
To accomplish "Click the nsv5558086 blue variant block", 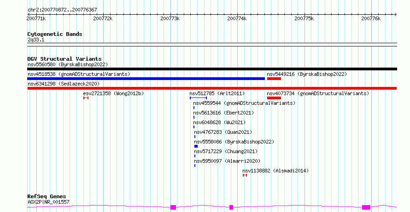I will click(x=196, y=146).
